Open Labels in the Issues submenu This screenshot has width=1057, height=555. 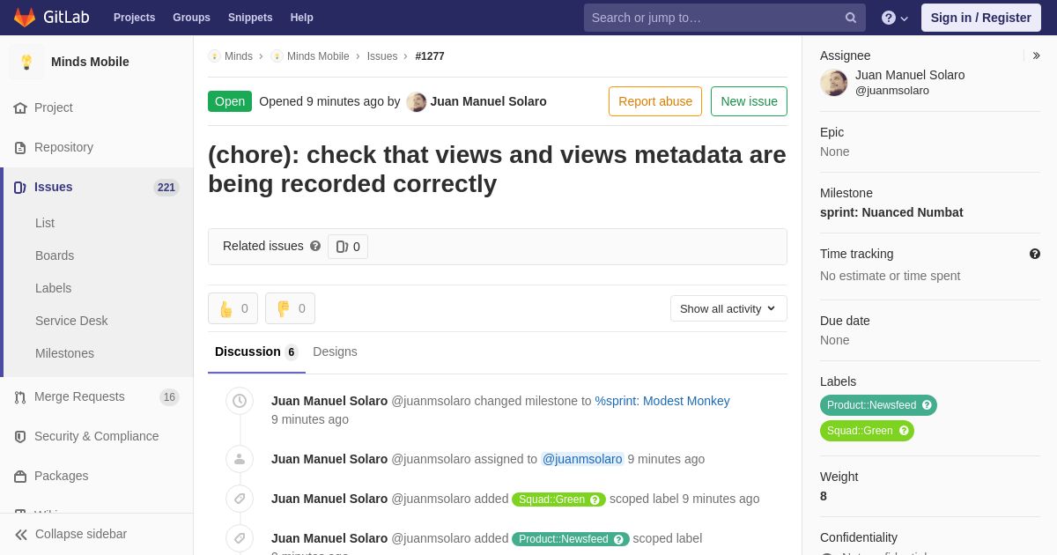pyautogui.click(x=53, y=288)
